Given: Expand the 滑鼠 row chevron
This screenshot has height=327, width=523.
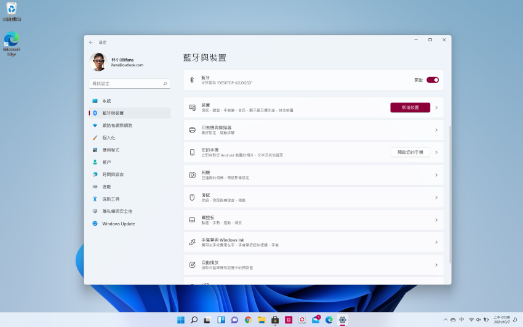Looking at the screenshot, I should click(436, 198).
